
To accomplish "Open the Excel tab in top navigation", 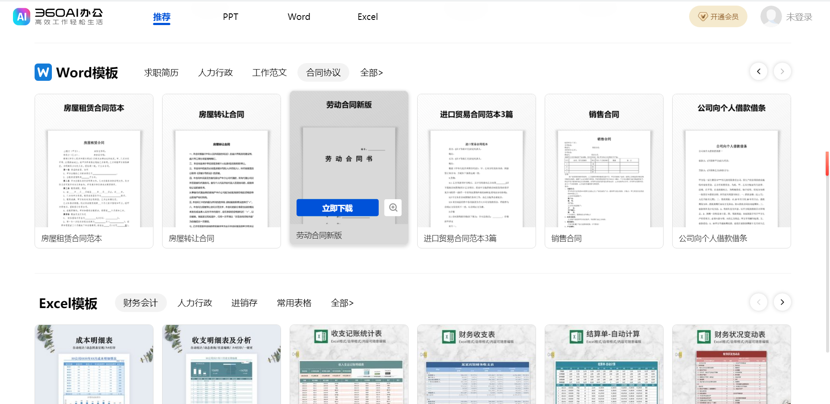I will [367, 17].
